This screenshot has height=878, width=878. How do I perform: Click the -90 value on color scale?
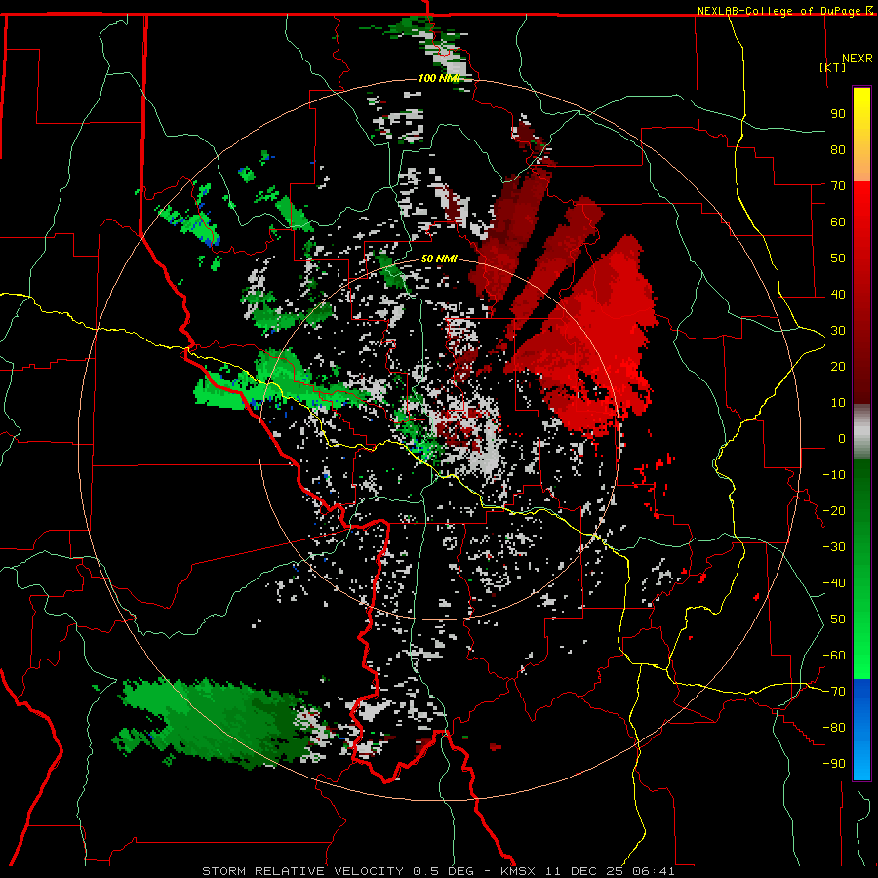click(834, 764)
